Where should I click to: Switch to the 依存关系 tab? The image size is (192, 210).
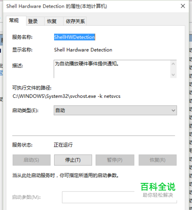(x=75, y=21)
